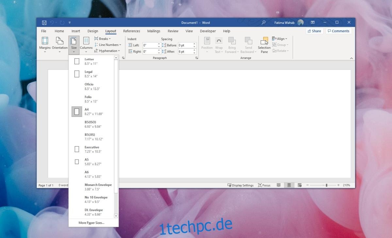Click the Position icon in Arrange

pos(207,41)
